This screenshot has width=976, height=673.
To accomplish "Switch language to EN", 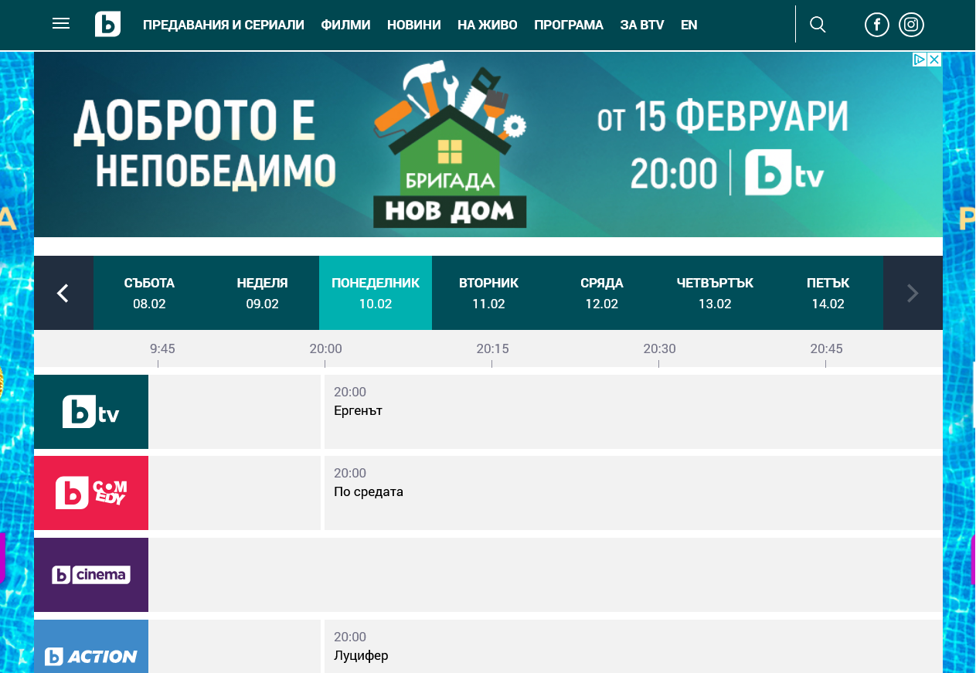I will pyautogui.click(x=689, y=25).
